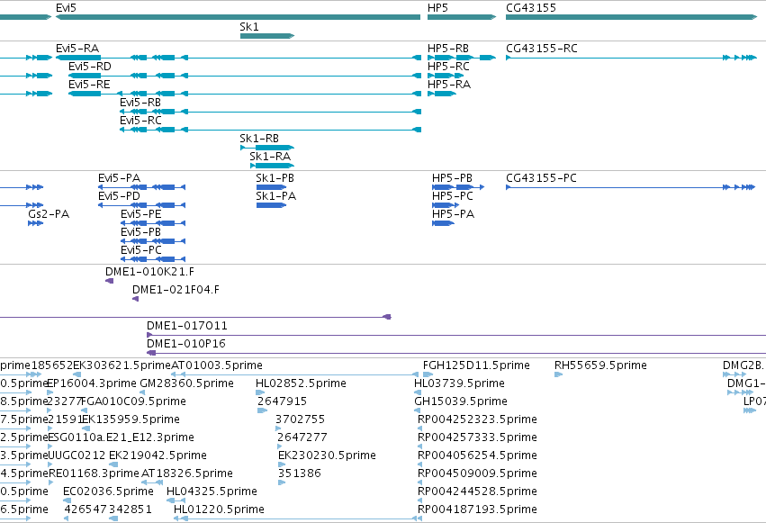Screen dimensions: 766x523
Task: Click the RH55659.5prime EST label
Action: (601, 365)
